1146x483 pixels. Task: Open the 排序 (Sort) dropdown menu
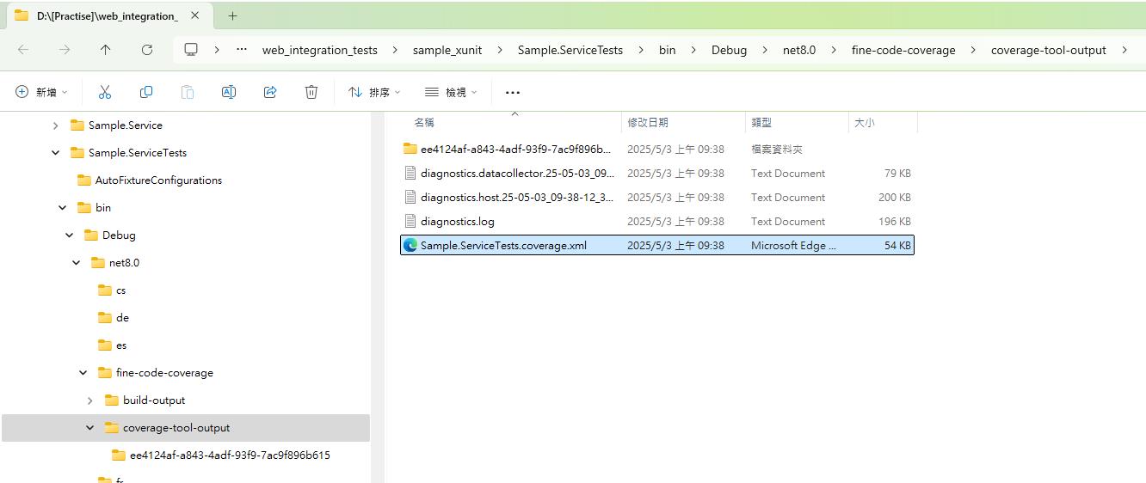[374, 92]
